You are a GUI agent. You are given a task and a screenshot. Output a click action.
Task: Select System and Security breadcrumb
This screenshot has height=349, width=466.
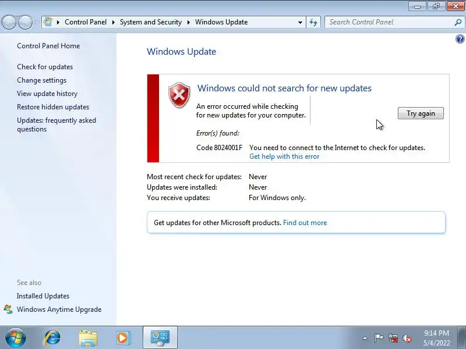pyautogui.click(x=151, y=22)
